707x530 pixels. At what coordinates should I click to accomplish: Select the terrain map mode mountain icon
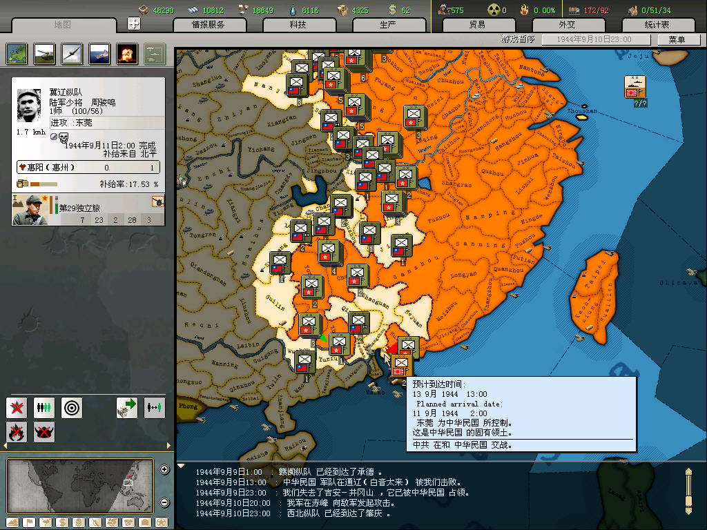point(12,522)
